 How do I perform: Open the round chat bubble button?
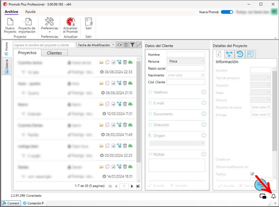tap(260, 185)
